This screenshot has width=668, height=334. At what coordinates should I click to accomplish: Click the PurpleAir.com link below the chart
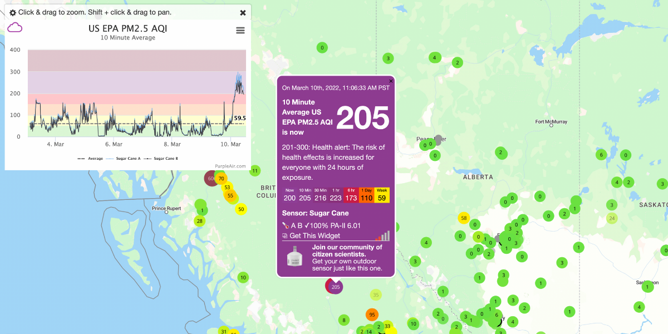click(231, 166)
